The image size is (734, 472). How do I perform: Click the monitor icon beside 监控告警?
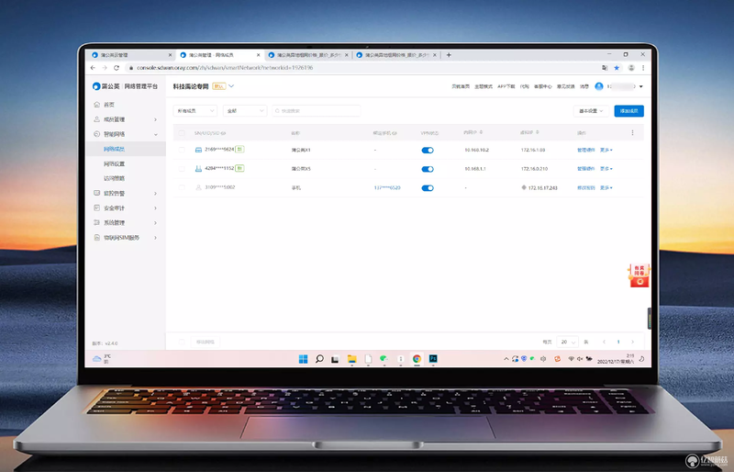[x=97, y=193]
